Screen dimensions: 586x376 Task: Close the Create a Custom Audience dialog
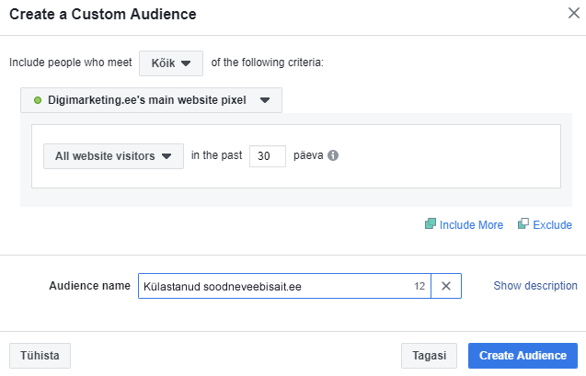coord(574,13)
